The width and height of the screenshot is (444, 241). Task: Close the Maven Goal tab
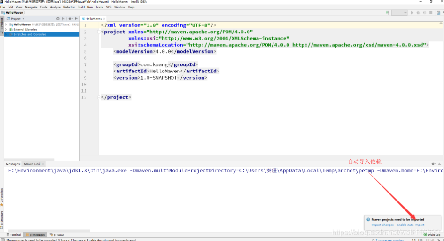click(x=43, y=164)
